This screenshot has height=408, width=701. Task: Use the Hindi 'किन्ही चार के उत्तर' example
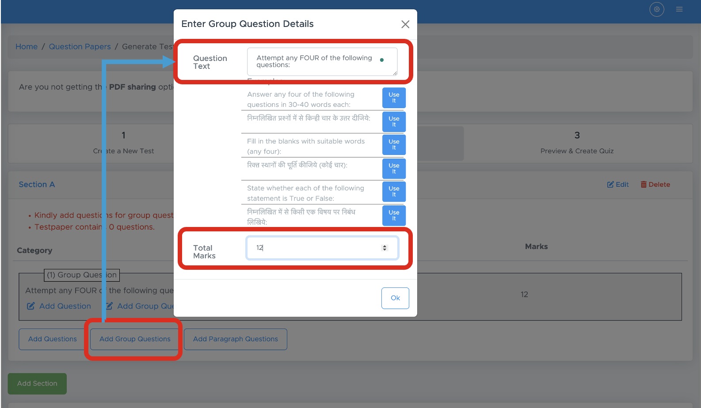pos(394,121)
